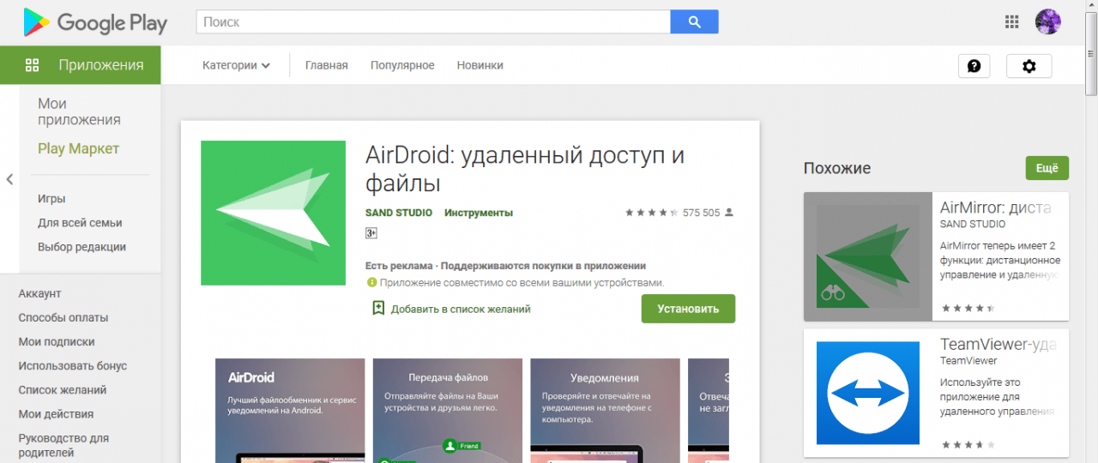The height and width of the screenshot is (463, 1098).
Task: Open the Google apps grid icon
Action: (x=1012, y=22)
